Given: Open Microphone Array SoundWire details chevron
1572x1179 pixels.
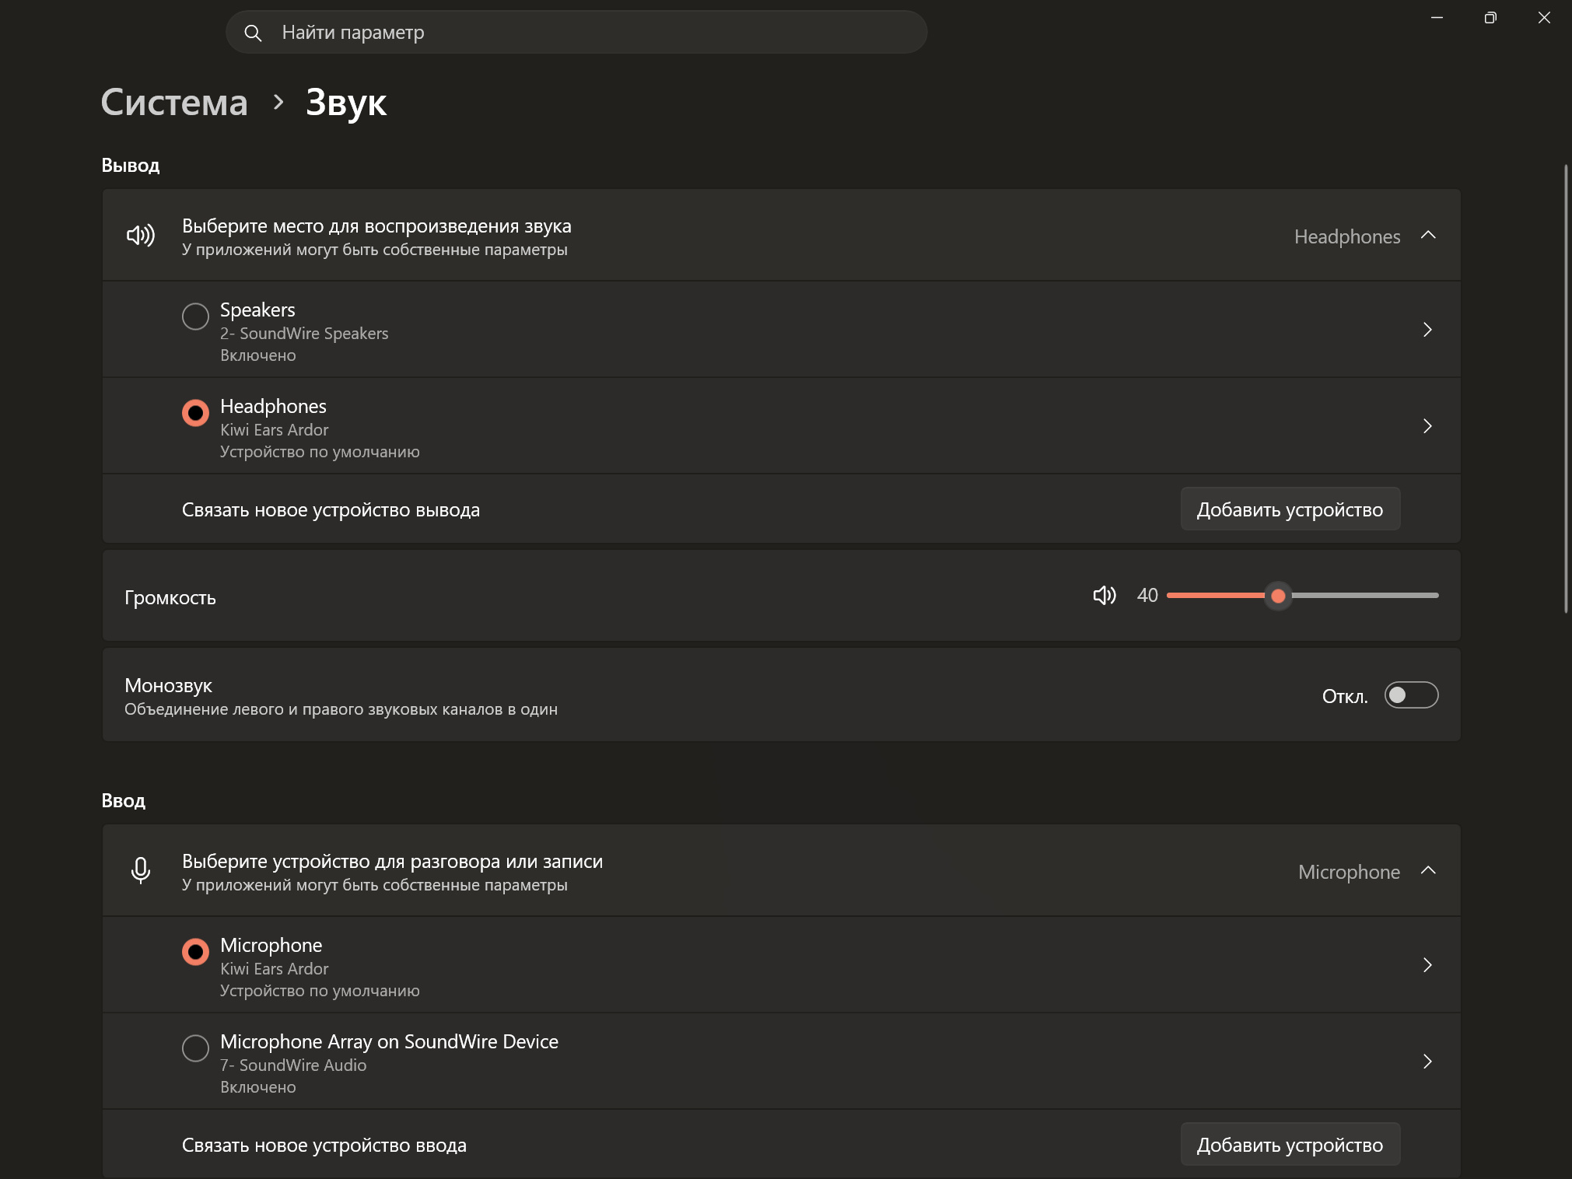Looking at the screenshot, I should (x=1427, y=1062).
